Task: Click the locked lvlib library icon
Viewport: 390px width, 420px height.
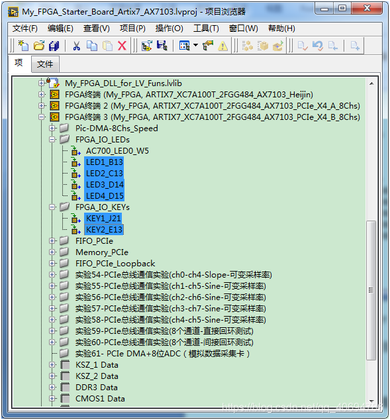Action: pyautogui.click(x=53, y=83)
